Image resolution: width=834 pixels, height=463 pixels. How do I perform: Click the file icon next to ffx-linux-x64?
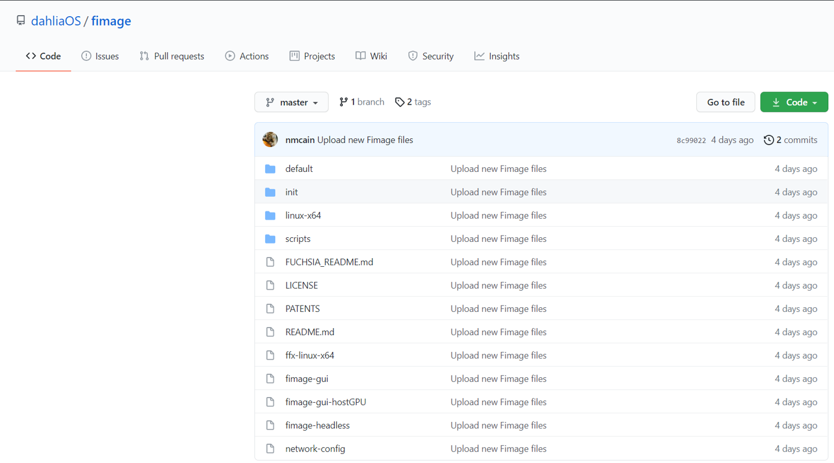tap(270, 355)
